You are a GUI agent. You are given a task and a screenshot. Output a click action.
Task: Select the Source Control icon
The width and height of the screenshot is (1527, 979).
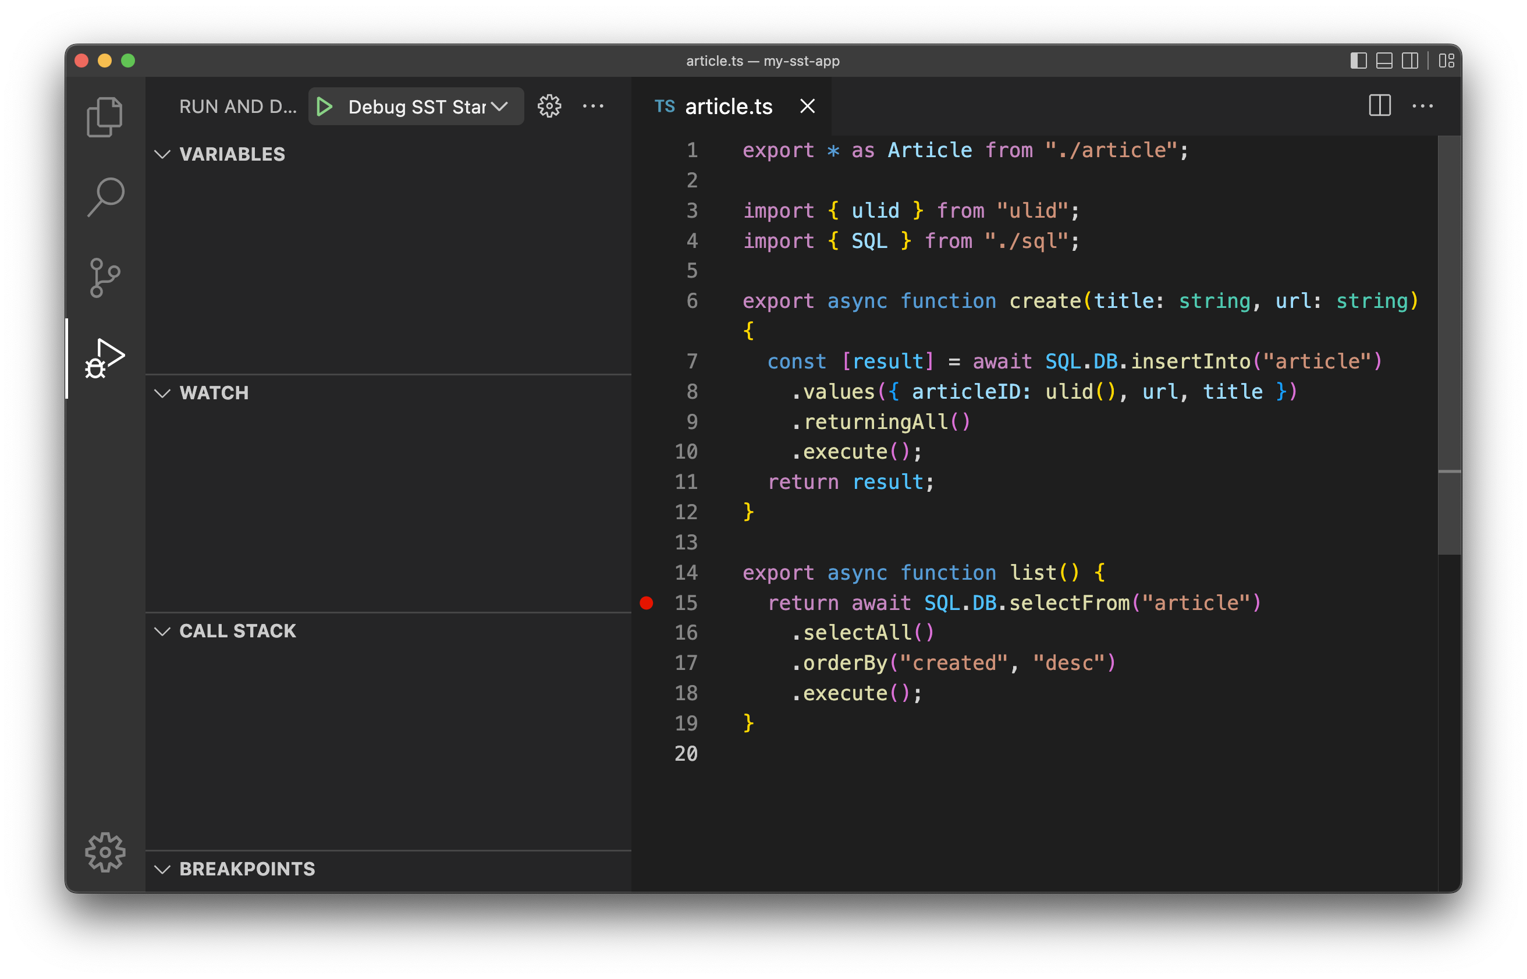pos(105,278)
